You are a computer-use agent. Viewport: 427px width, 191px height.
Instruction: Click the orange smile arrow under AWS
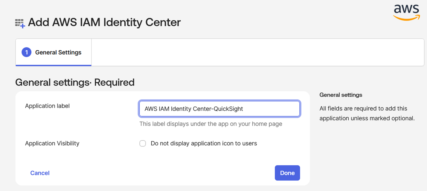pos(406,18)
